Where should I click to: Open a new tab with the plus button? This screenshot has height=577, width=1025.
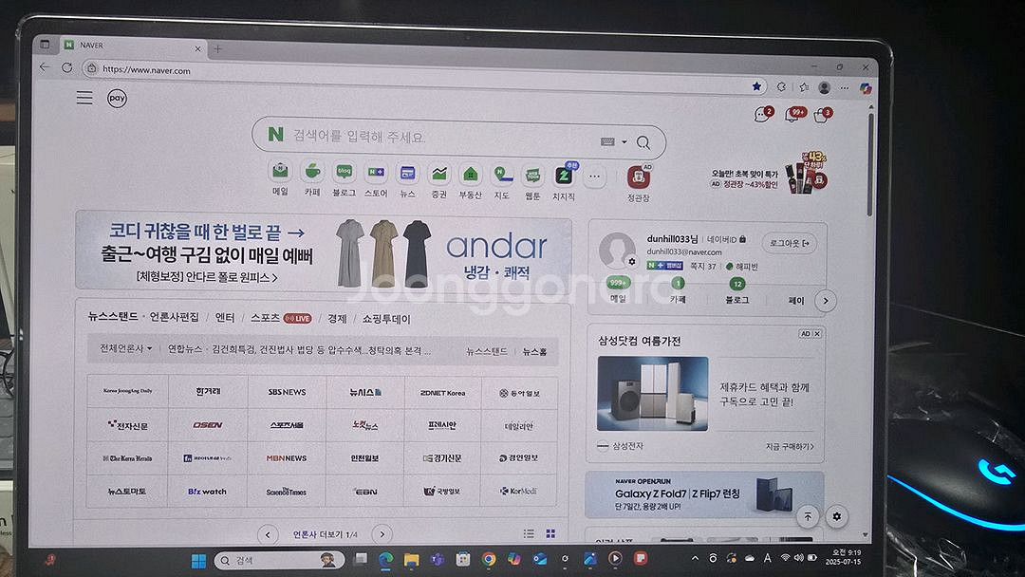pyautogui.click(x=217, y=49)
